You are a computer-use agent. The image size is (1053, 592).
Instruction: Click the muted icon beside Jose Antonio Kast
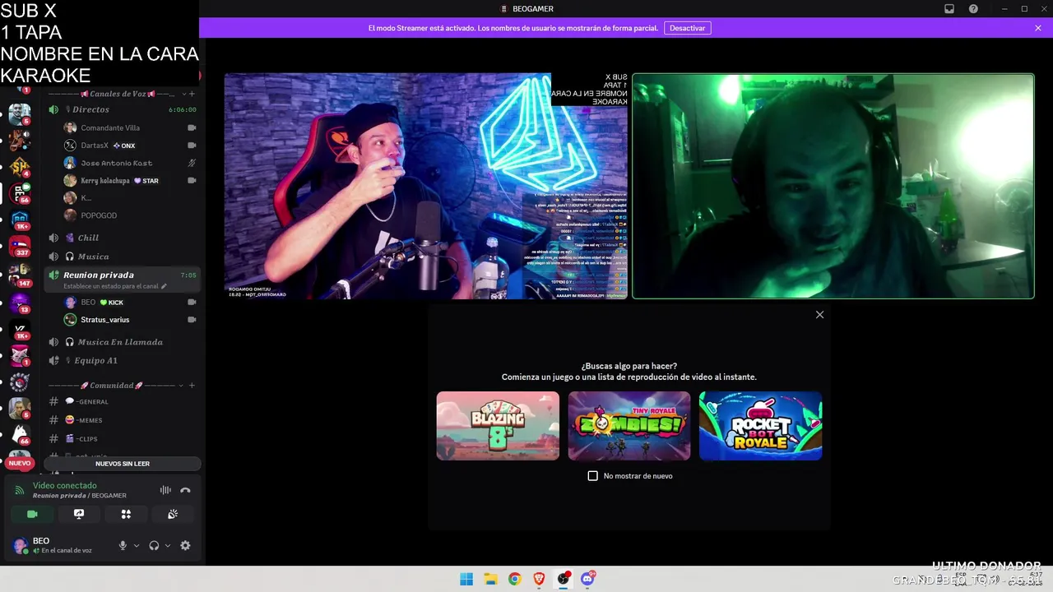click(192, 163)
